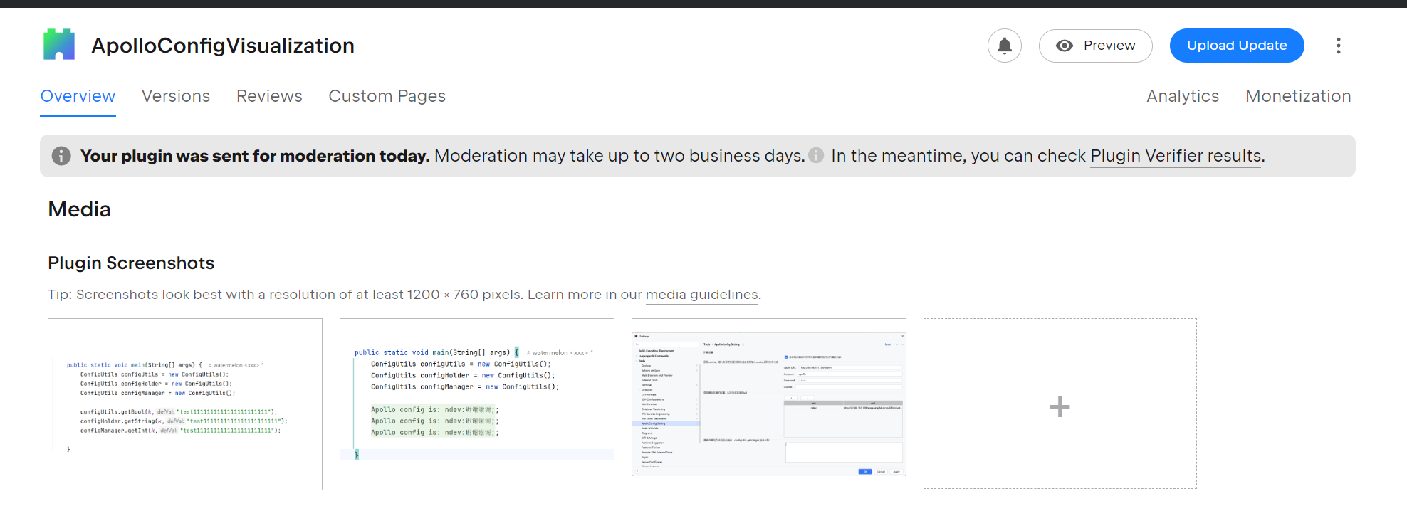
Task: Click the Upload Update button
Action: point(1237,46)
